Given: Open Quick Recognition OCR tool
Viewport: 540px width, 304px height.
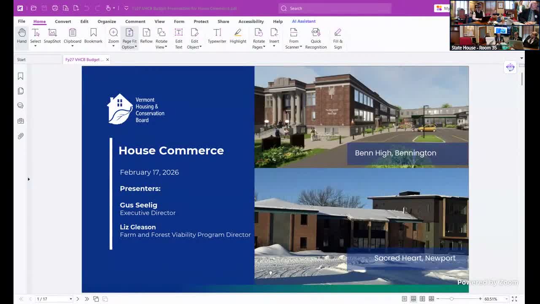Looking at the screenshot, I should coord(316,36).
